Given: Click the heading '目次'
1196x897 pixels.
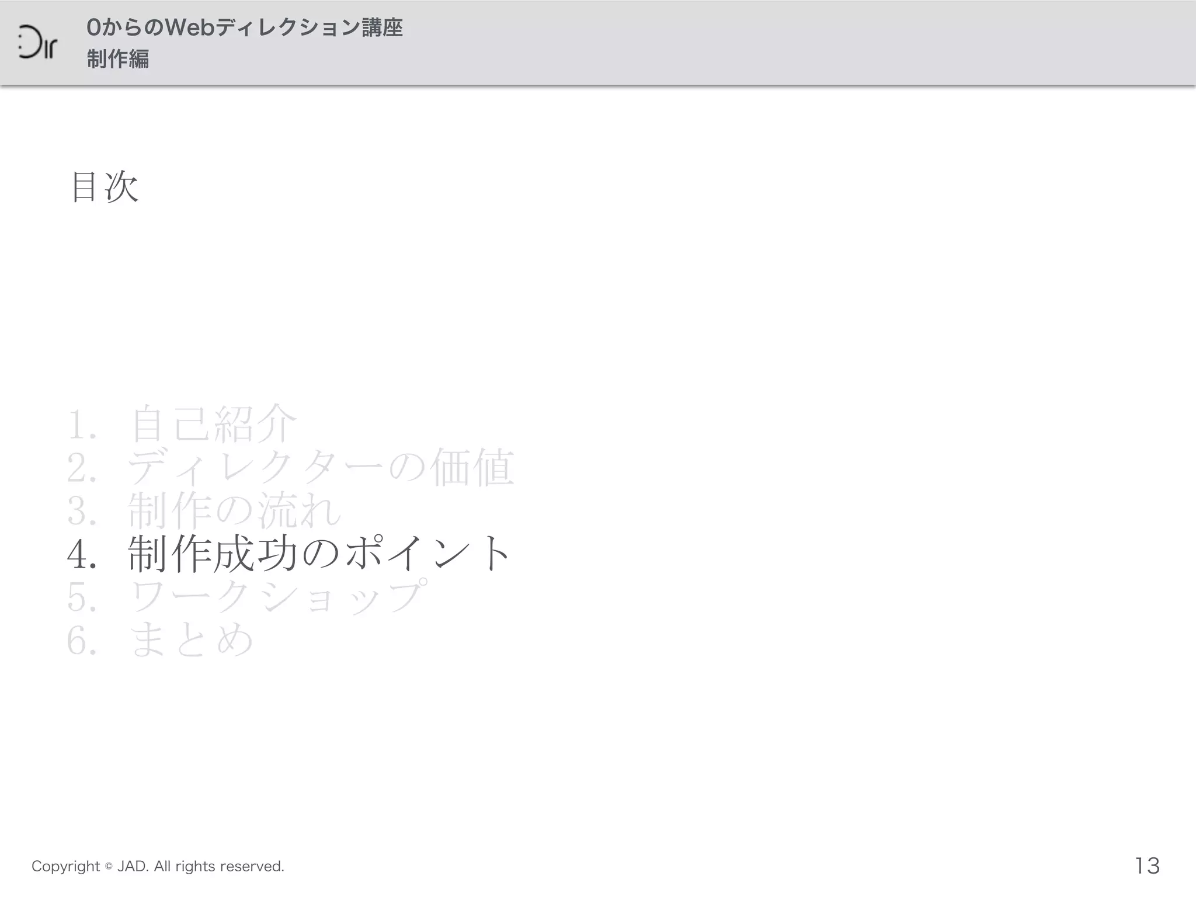Looking at the screenshot, I should coord(105,187).
